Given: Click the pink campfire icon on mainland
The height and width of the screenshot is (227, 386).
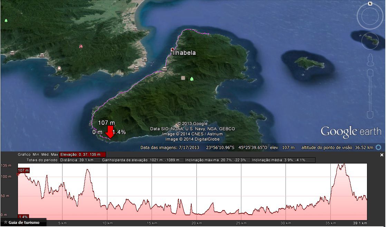Looking at the screenshot, I should click(x=81, y=46).
